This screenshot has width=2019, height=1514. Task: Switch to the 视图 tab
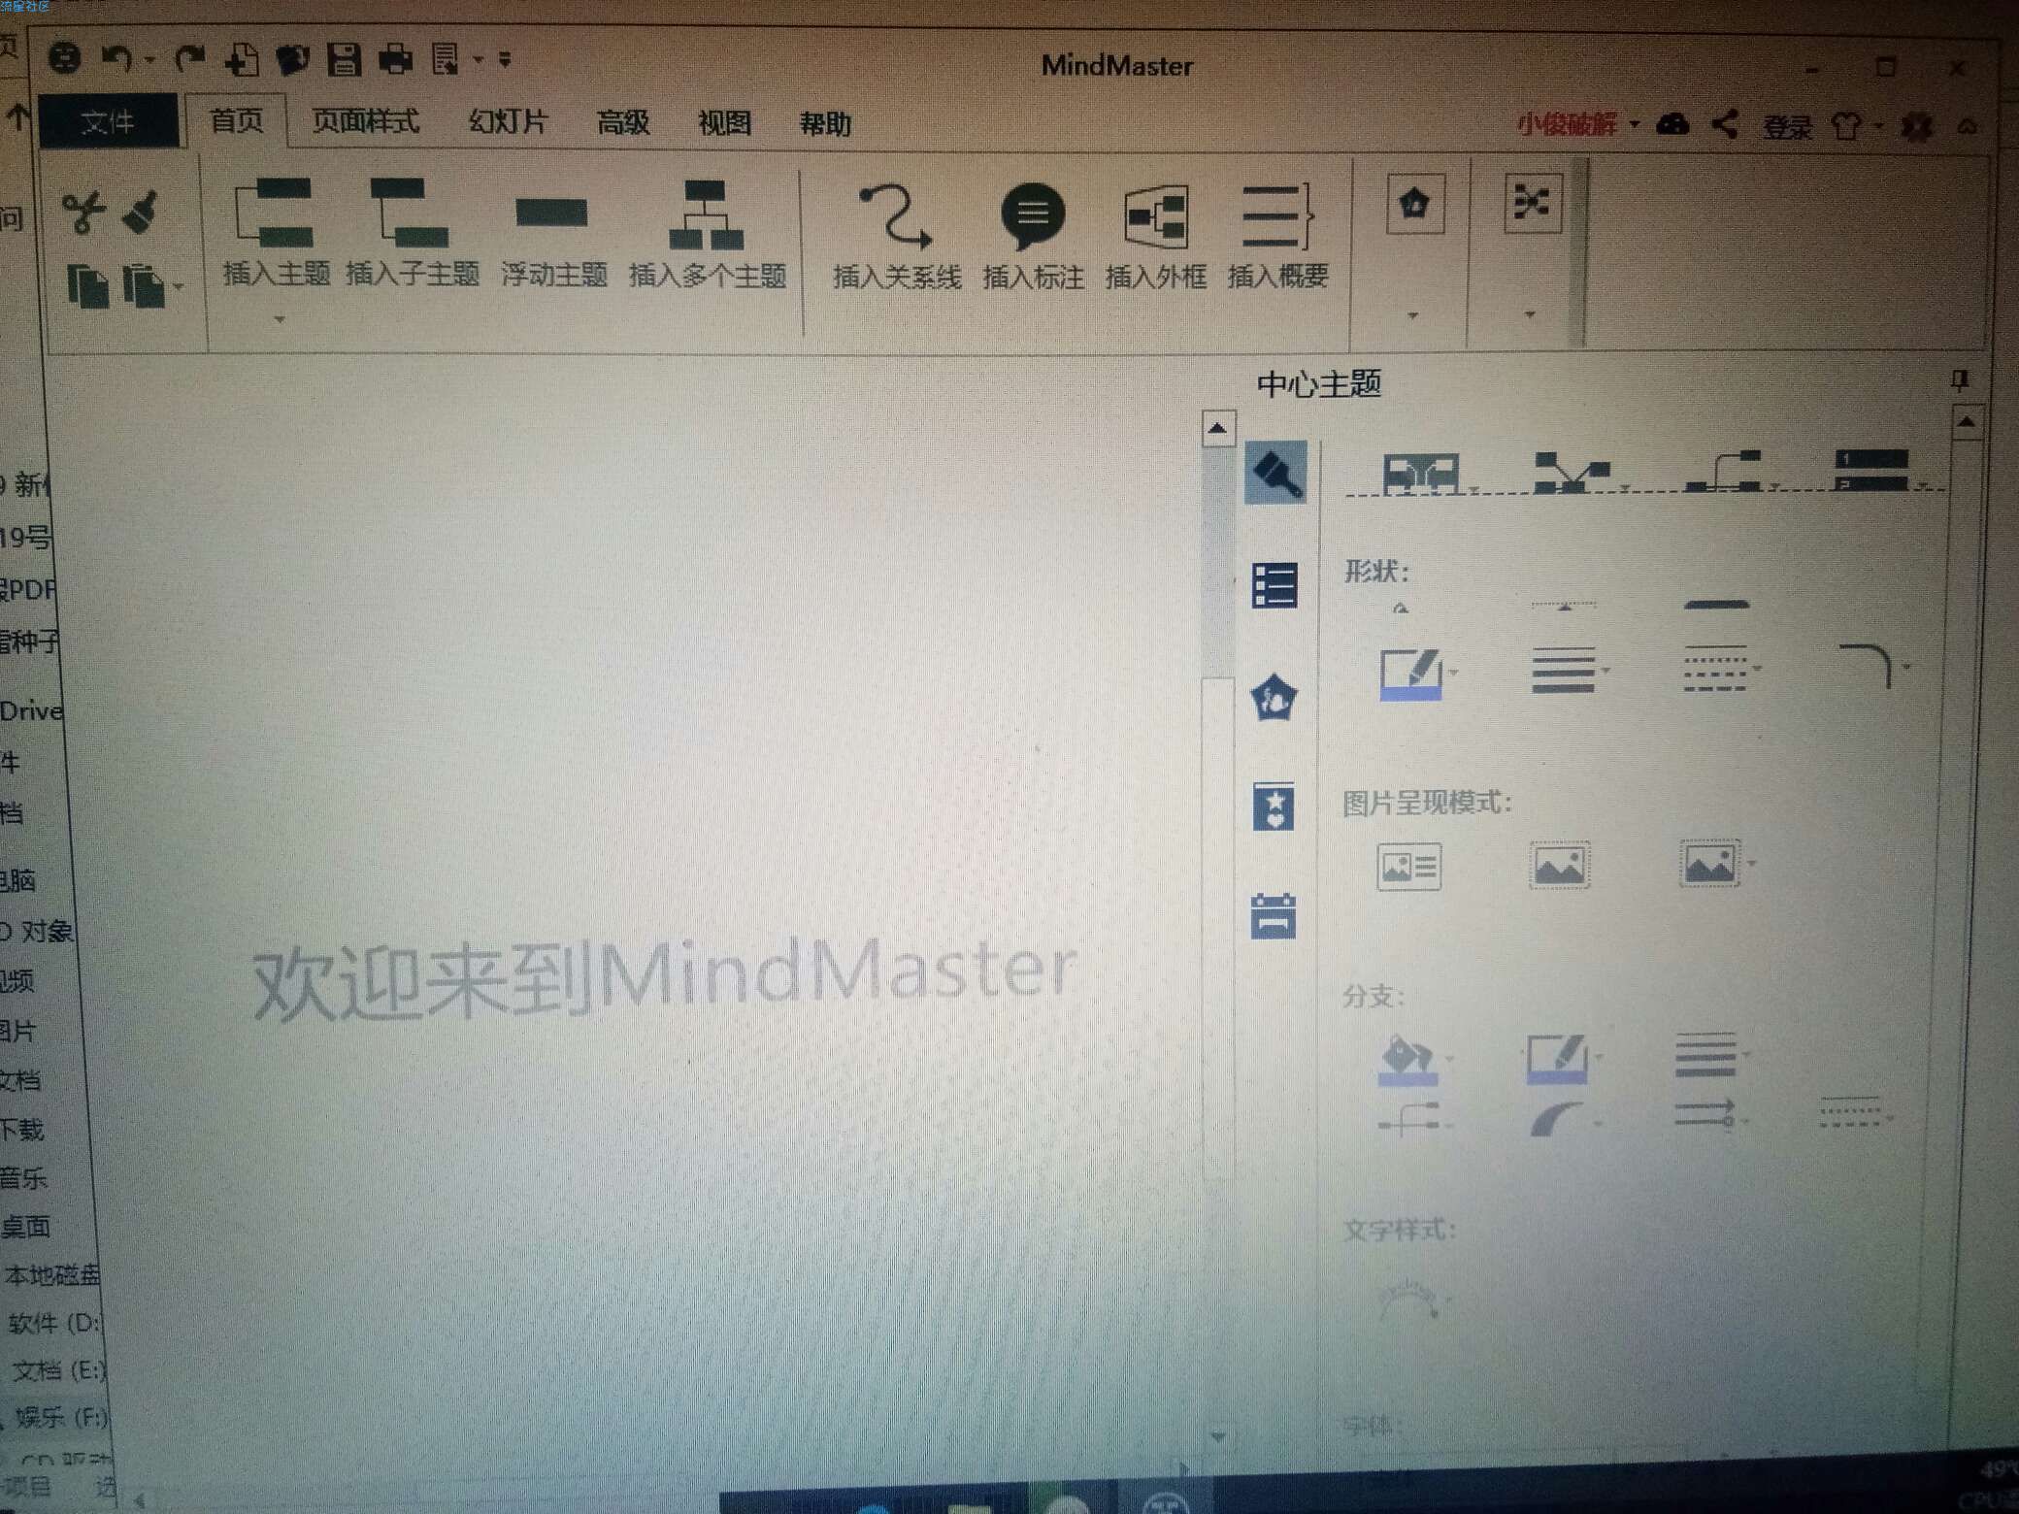(725, 123)
